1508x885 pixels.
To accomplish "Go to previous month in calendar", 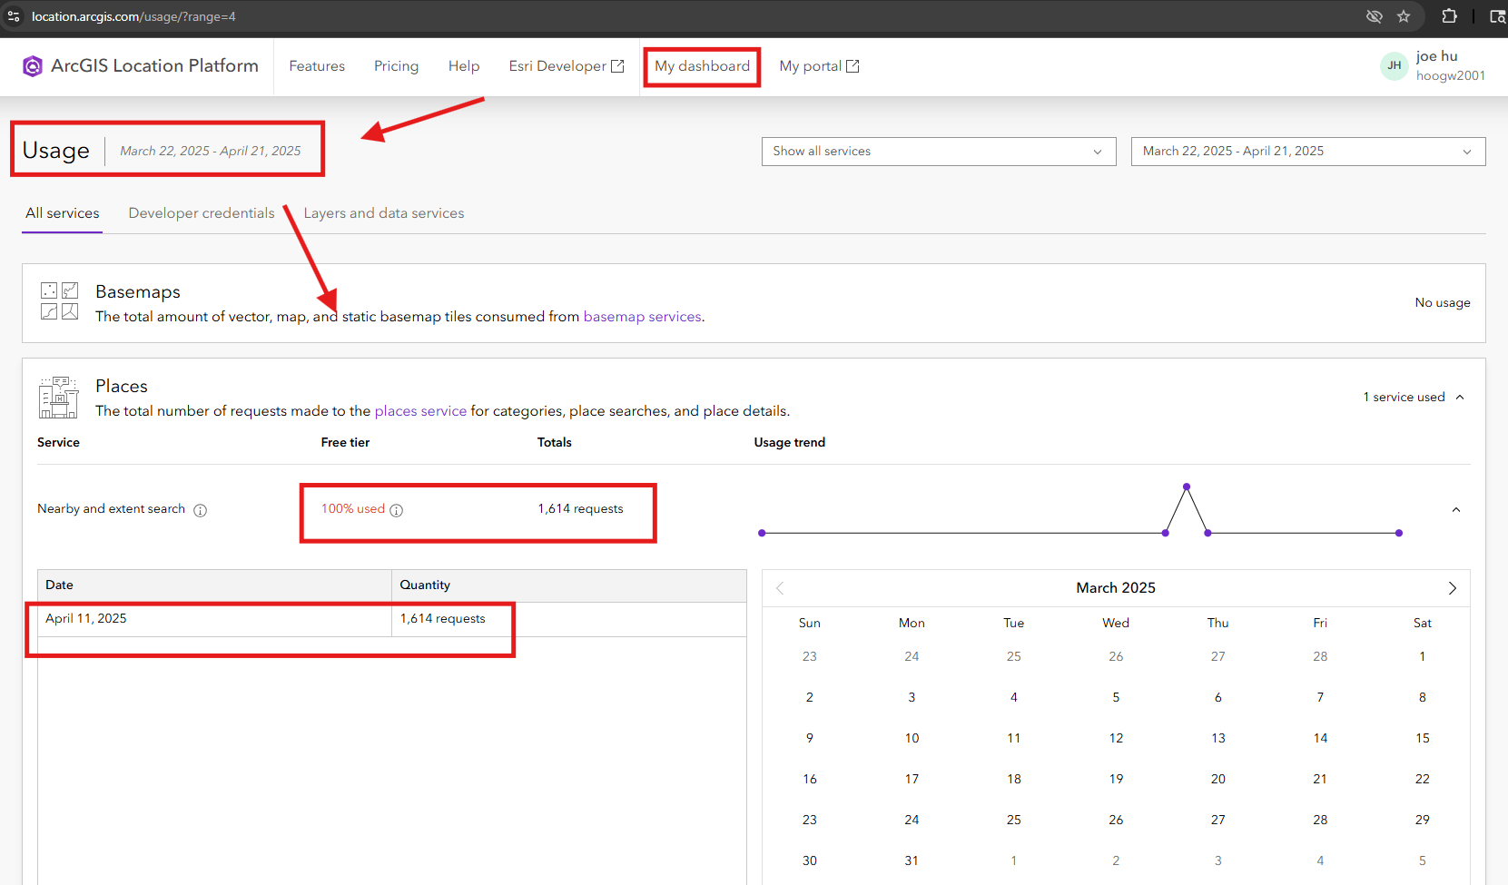I will (780, 588).
